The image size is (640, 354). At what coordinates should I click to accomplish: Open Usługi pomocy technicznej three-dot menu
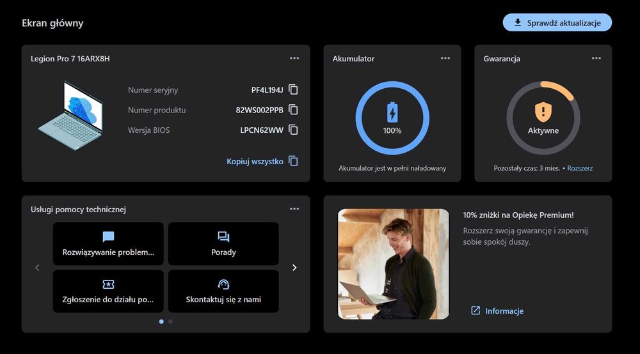click(x=294, y=209)
